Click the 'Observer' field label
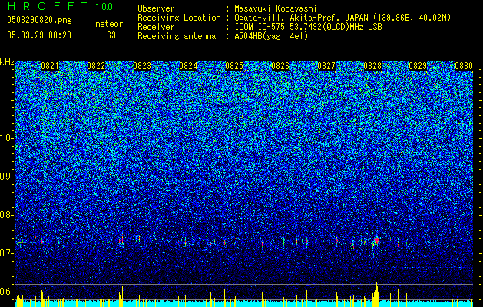 point(156,8)
